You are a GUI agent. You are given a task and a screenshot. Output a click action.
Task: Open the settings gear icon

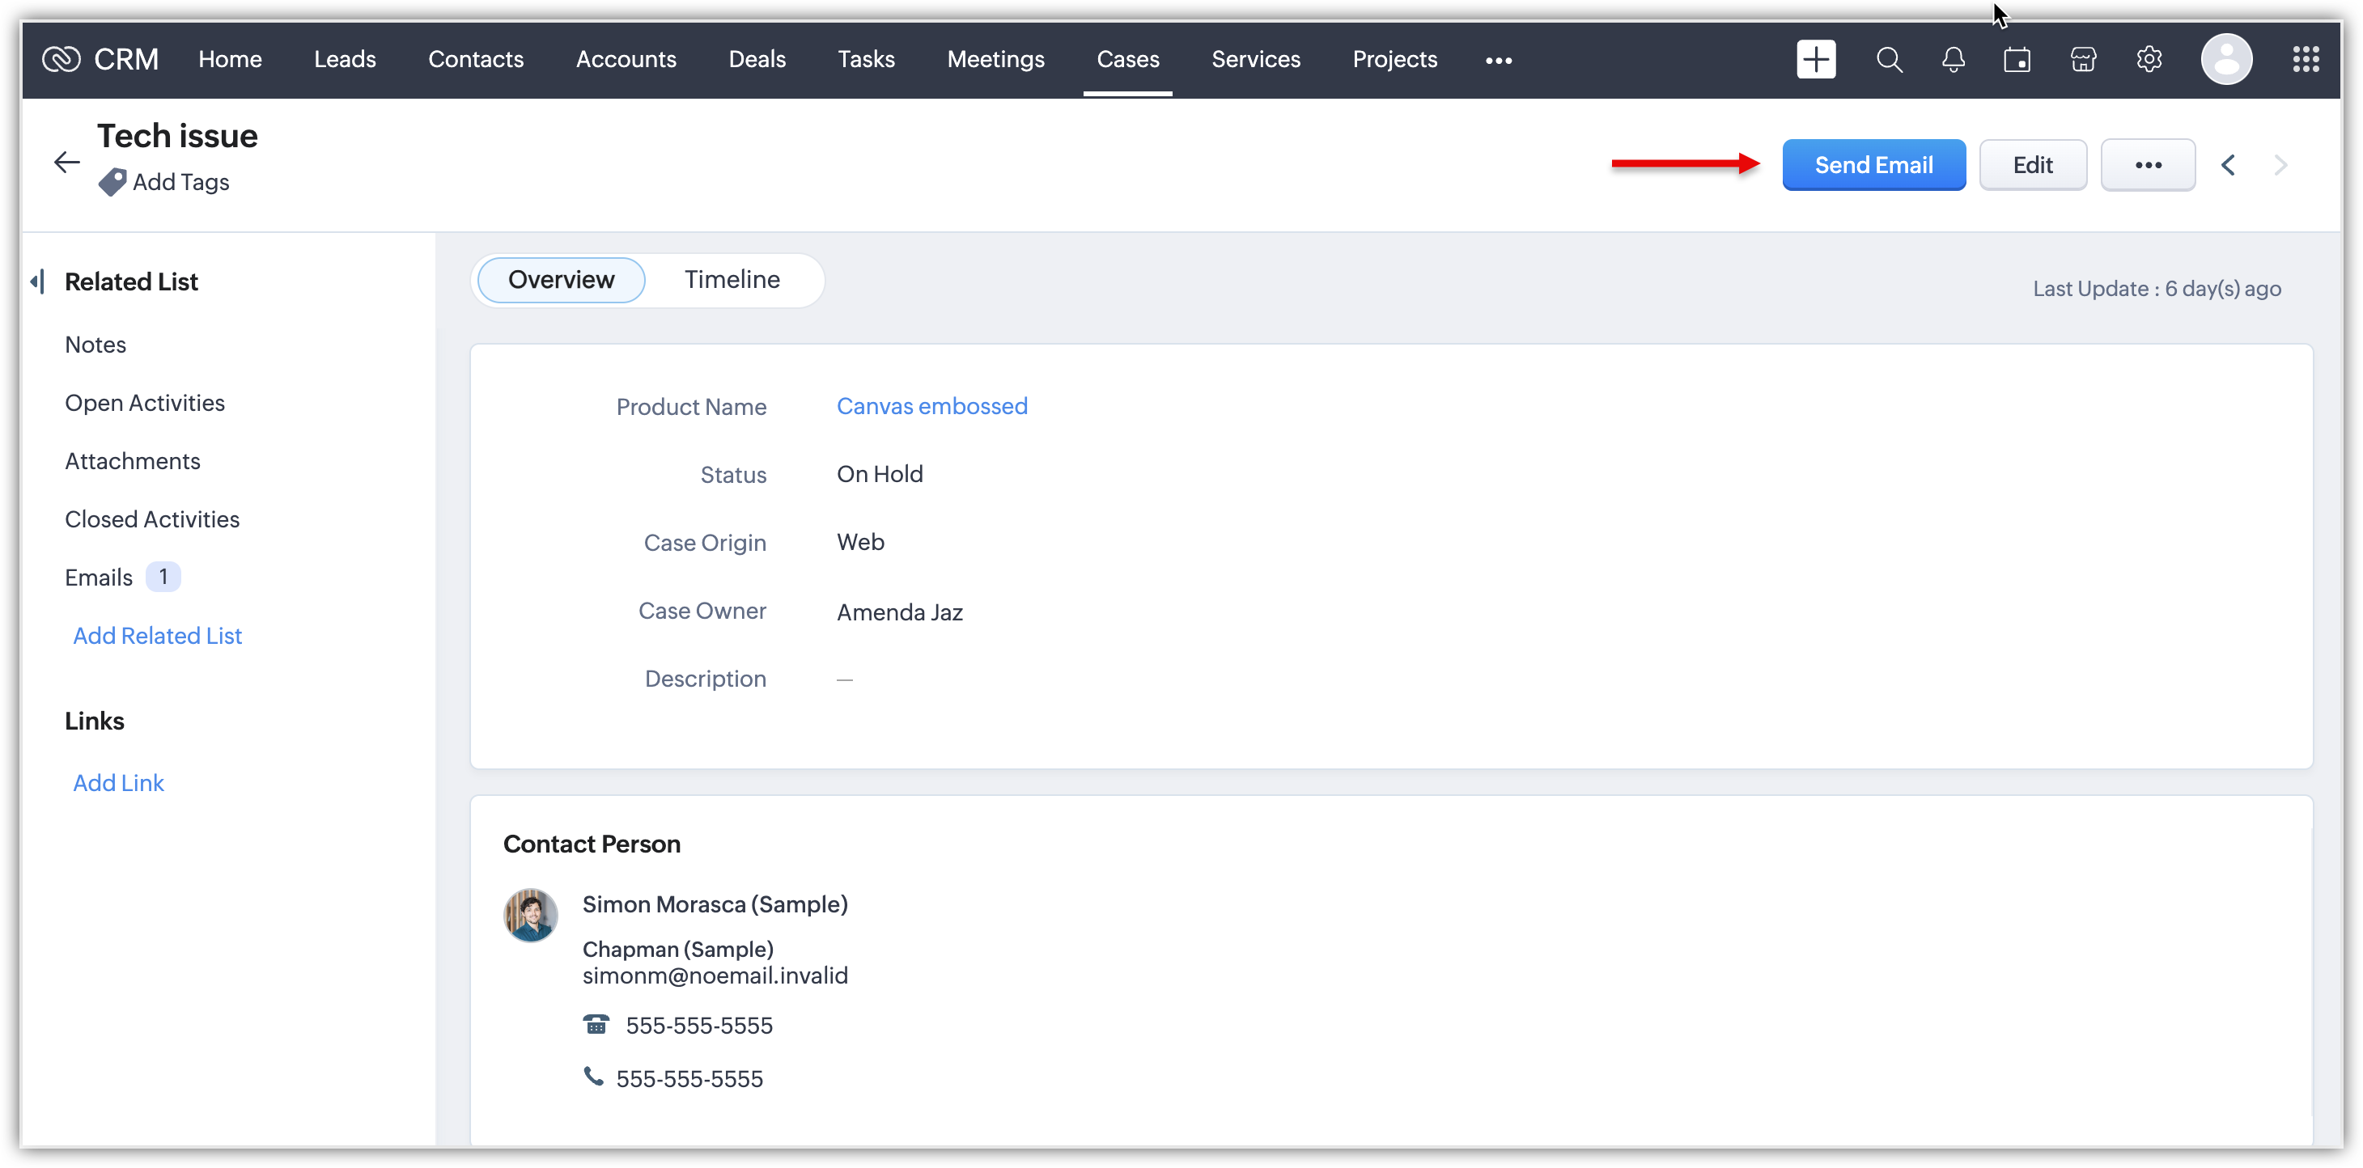point(2149,60)
